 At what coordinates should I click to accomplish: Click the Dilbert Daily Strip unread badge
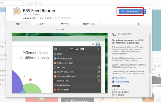tap(99, 72)
